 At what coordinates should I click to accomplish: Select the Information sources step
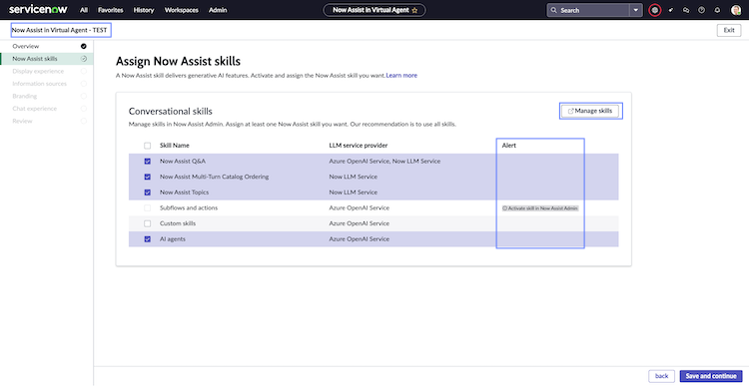pos(47,84)
